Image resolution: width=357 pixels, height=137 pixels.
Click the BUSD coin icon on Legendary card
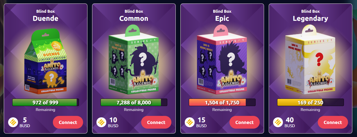(278, 122)
